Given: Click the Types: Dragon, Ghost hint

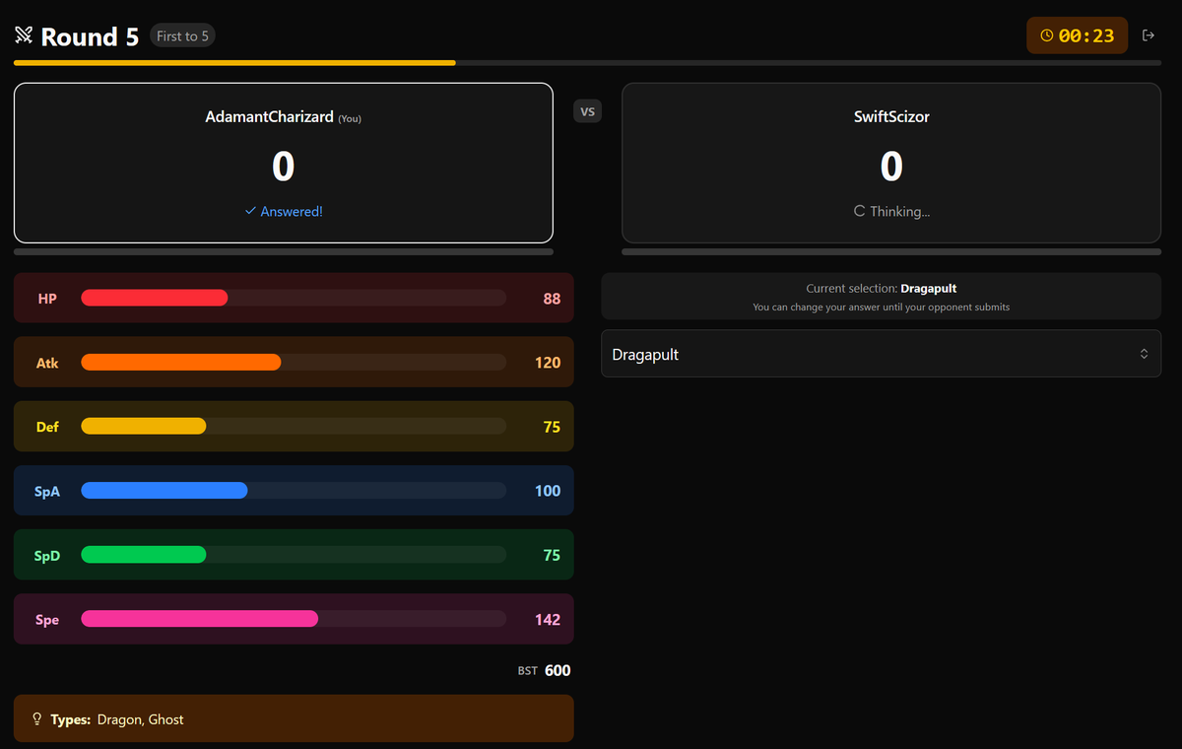Looking at the screenshot, I should tap(294, 718).
